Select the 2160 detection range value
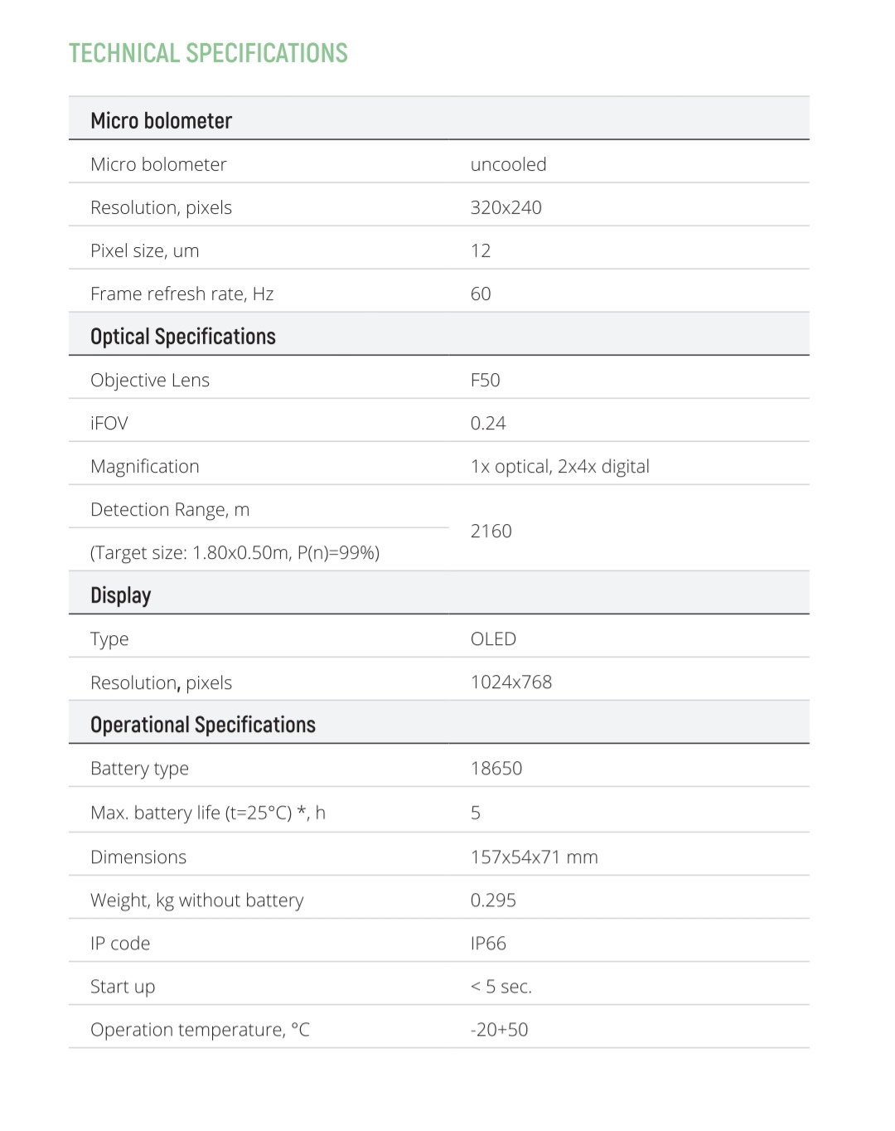Viewport: 895px width, 1131px height. pyautogui.click(x=491, y=531)
